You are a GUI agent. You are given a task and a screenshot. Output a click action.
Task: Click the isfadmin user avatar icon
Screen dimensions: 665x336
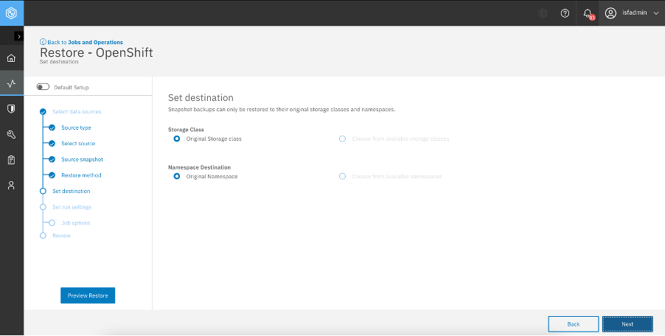tap(610, 13)
